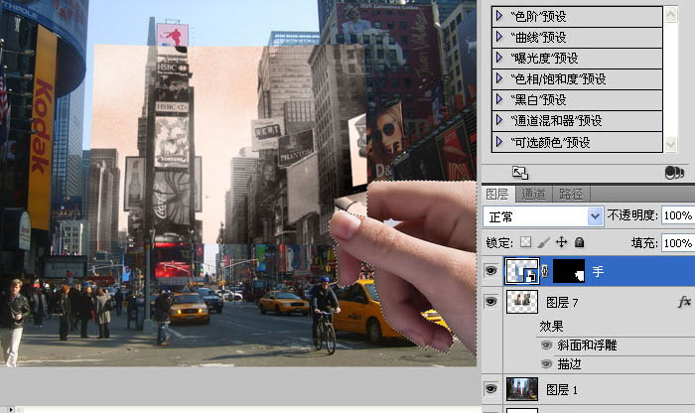
Task: Switch to the 通道 tab
Action: 533,195
